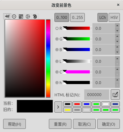Open the CMYK selector tab
Screen dimensions: 123x132
21,16
